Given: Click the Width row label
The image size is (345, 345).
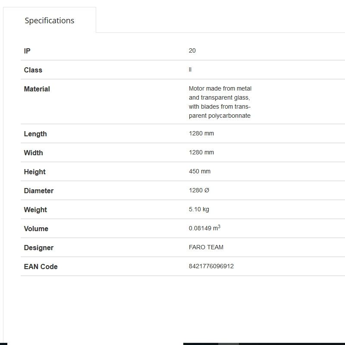Looking at the screenshot, I should 34,153.
